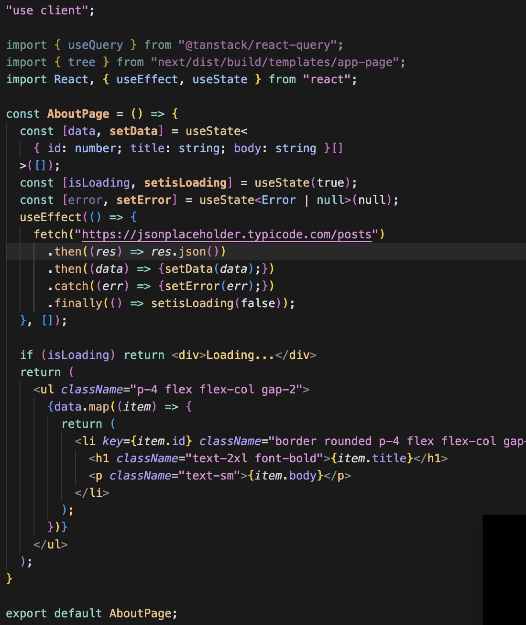526x625 pixels.
Task: Click setData(data) in the second then
Action: click(209, 268)
